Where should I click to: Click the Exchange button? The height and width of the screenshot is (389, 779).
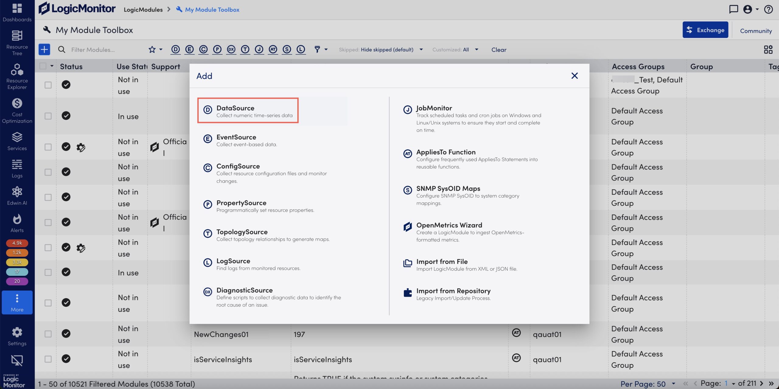pos(705,30)
